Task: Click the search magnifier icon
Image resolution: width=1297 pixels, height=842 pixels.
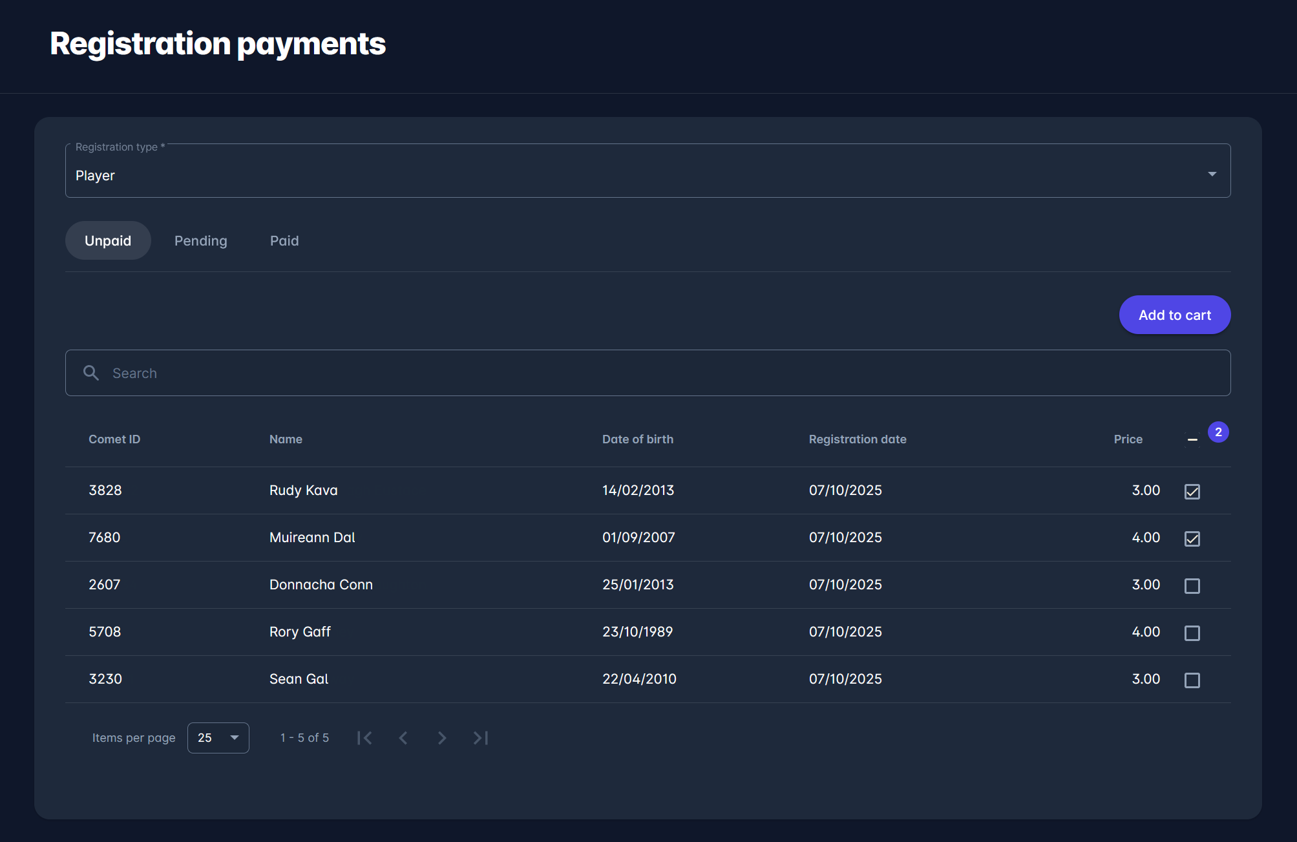Action: coord(91,373)
